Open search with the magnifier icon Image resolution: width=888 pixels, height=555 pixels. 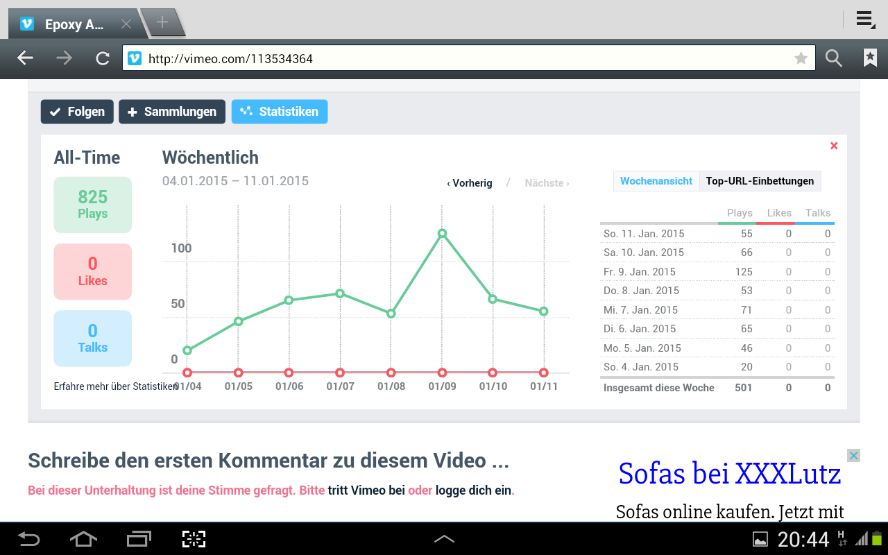tap(833, 58)
